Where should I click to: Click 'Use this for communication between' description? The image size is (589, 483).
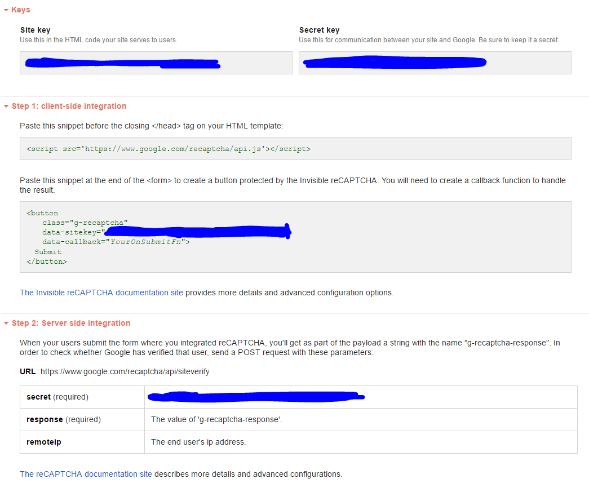click(429, 40)
